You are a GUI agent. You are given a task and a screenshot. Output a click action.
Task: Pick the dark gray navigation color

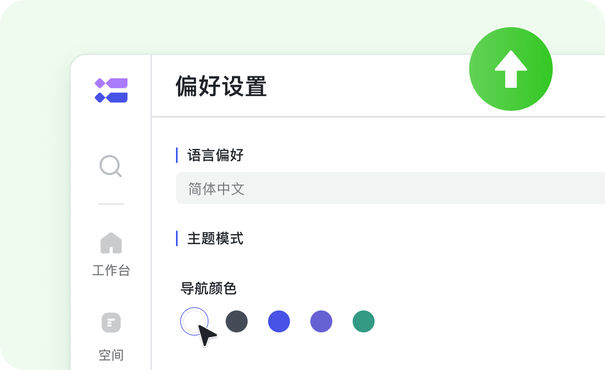point(237,321)
